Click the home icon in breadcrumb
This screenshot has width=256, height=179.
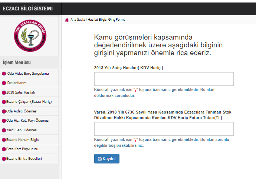point(67,20)
